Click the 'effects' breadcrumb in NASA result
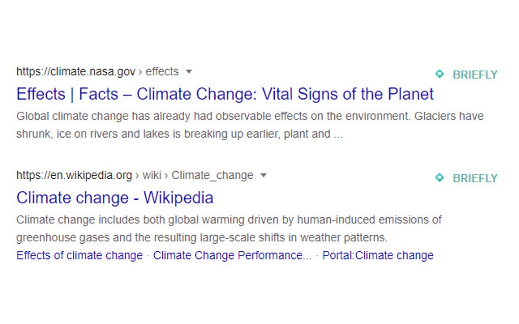This screenshot has width=519, height=324. tap(162, 72)
